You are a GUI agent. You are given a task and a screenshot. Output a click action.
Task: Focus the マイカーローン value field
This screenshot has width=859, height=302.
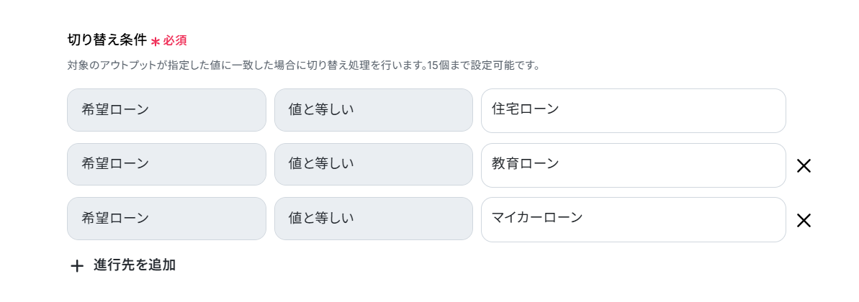(633, 219)
